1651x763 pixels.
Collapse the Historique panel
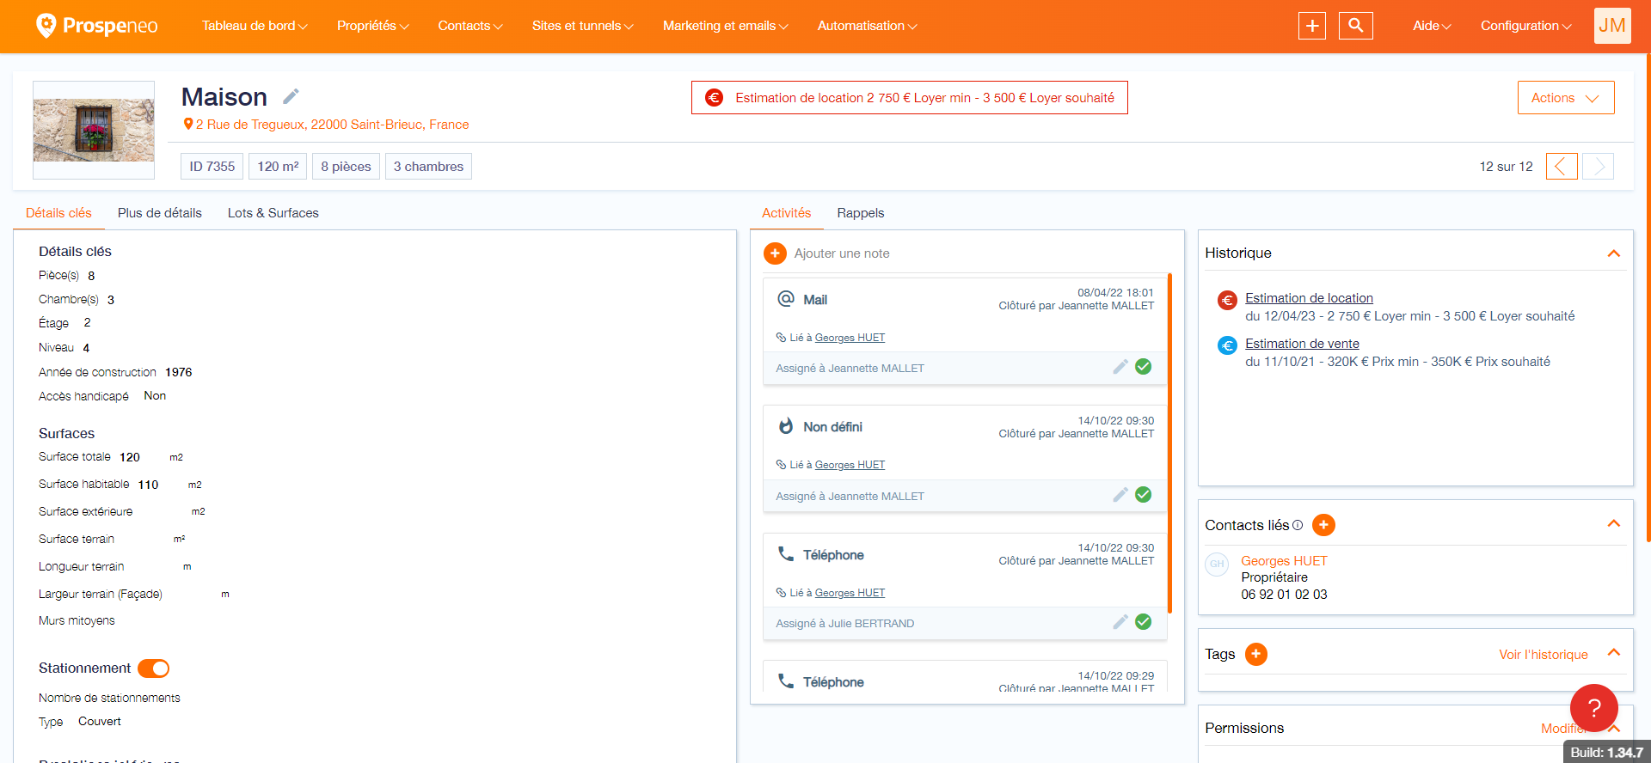(x=1613, y=253)
